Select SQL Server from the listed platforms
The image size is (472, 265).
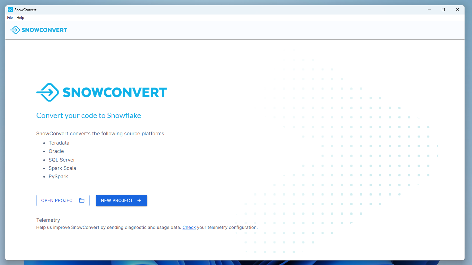point(62,160)
